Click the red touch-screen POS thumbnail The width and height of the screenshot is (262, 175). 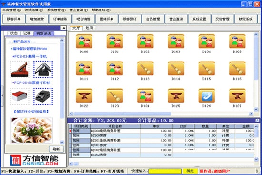click(x=20, y=69)
